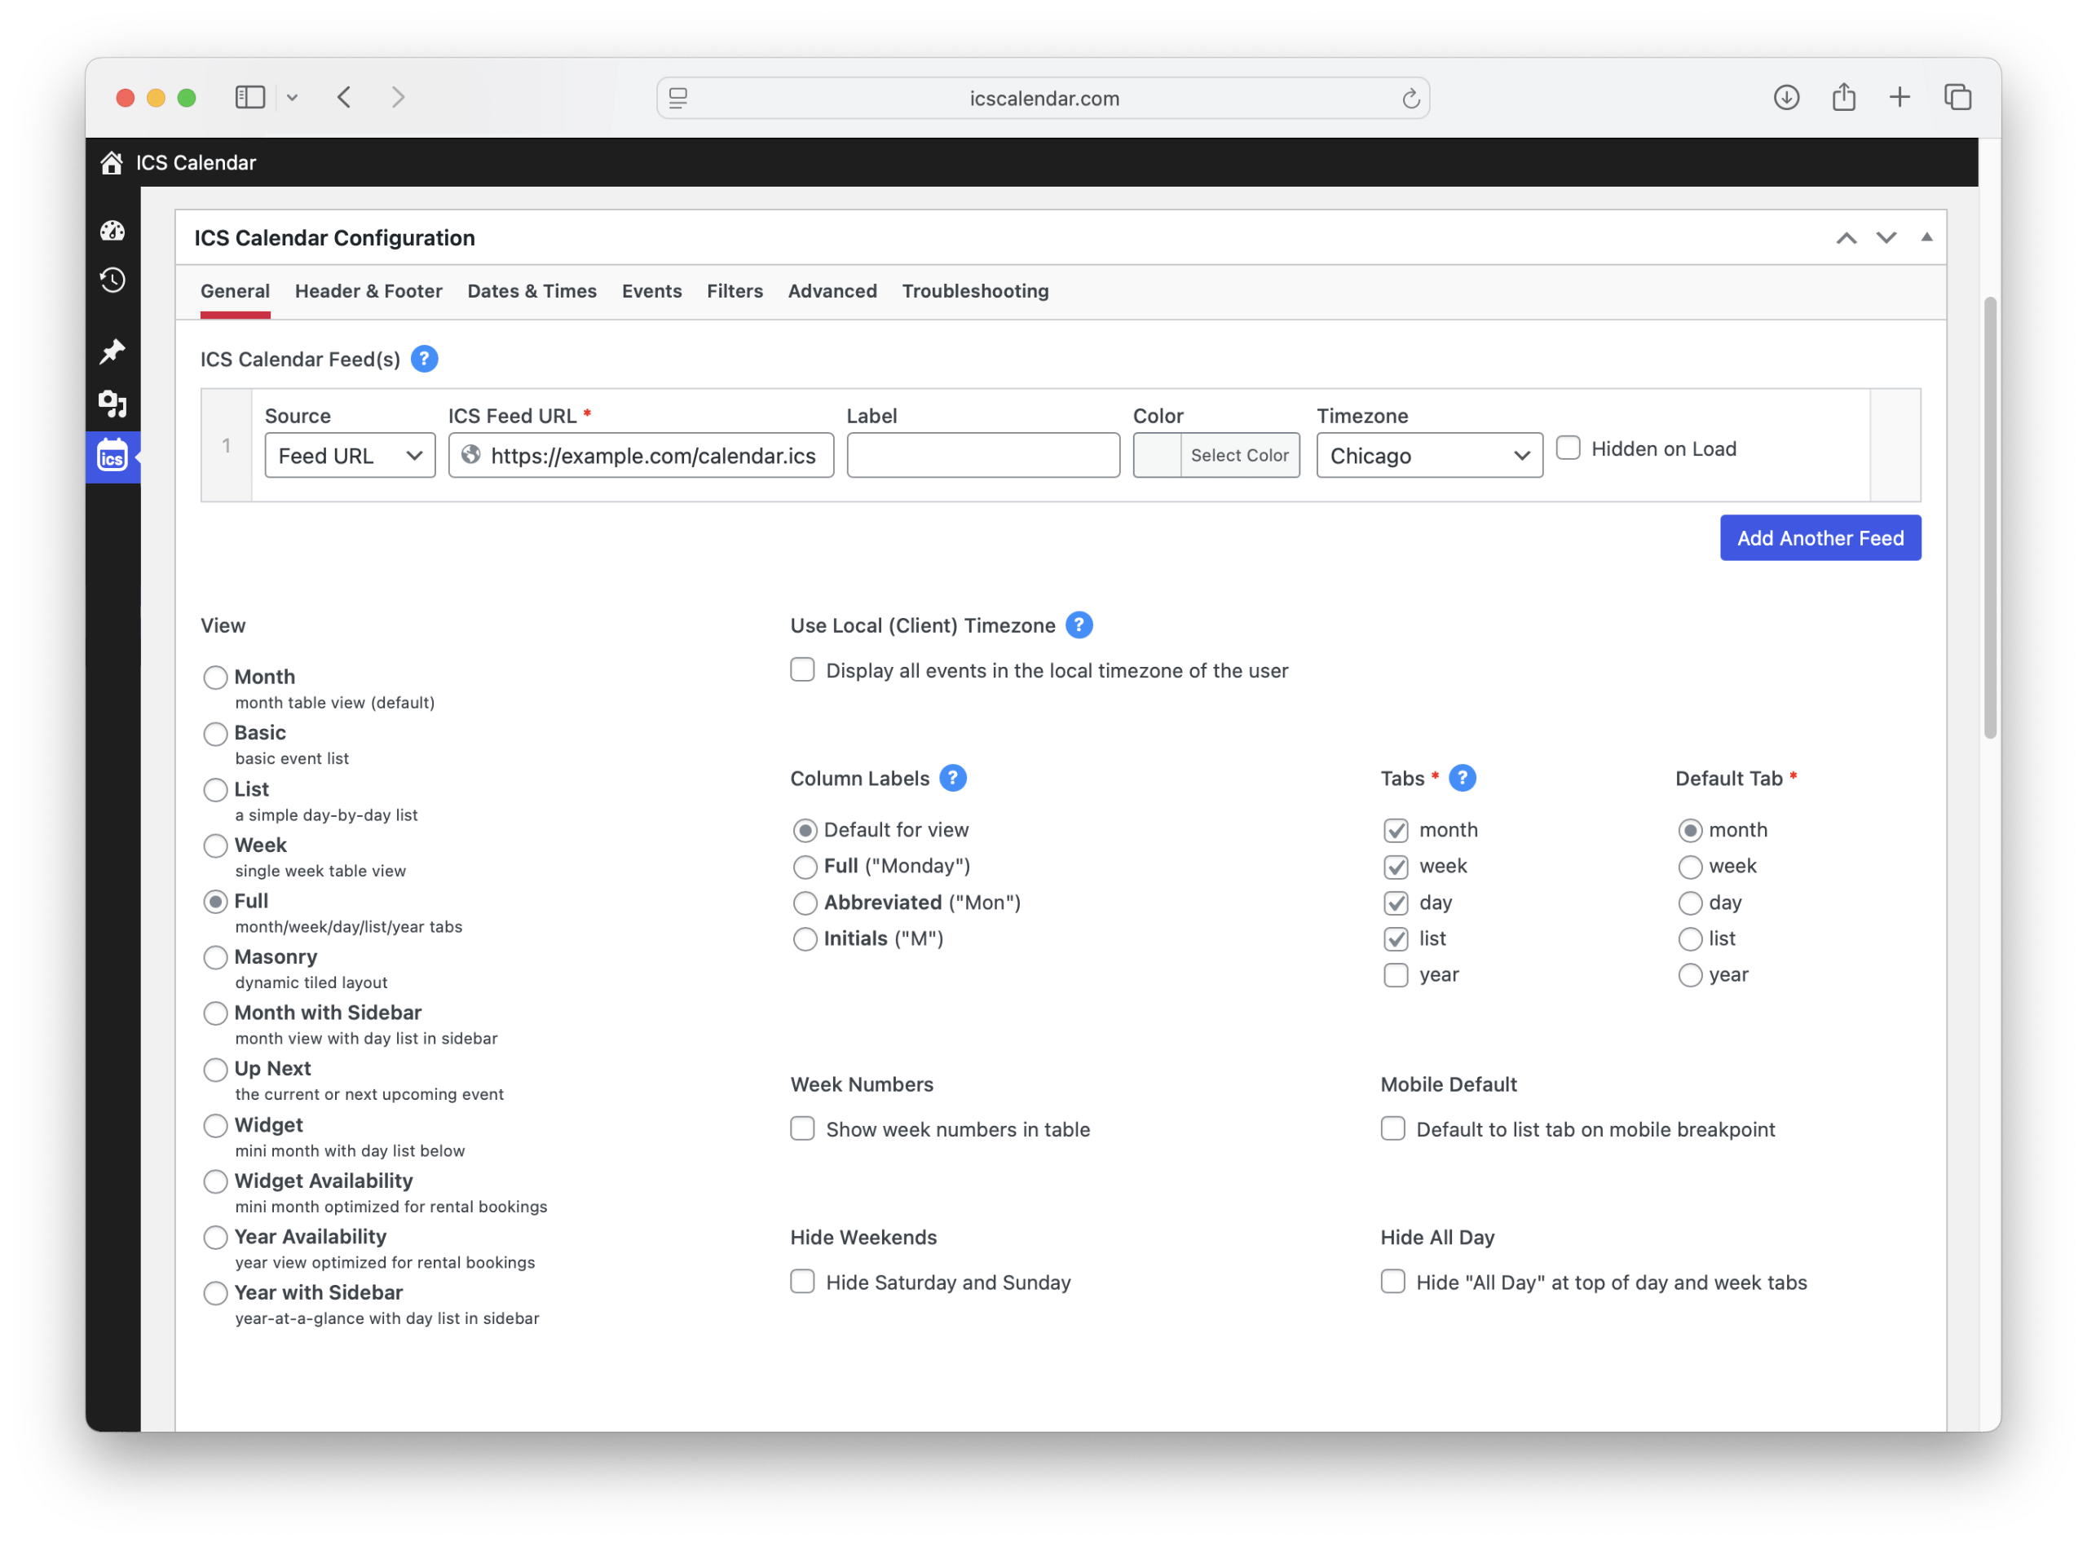The height and width of the screenshot is (1545, 2087).
Task: Click help icon beside Column Labels
Action: (953, 778)
